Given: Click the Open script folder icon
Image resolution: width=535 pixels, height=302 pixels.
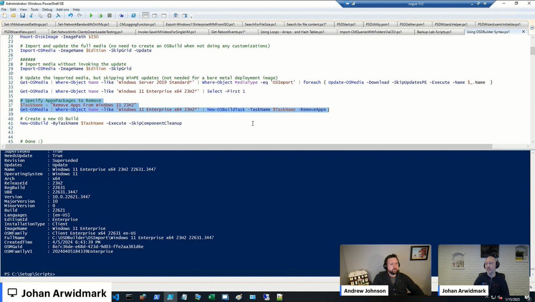Looking at the screenshot, I should coord(13,16).
